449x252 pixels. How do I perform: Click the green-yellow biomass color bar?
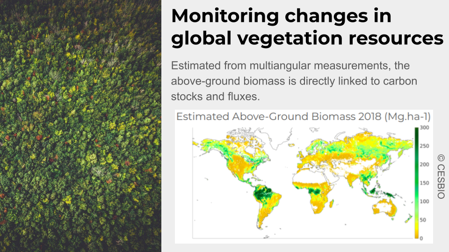[416, 183]
